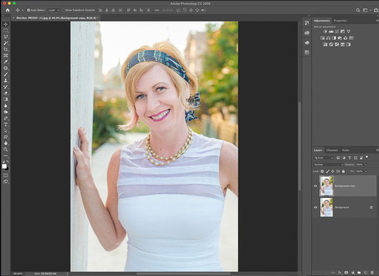Go to the Home screen icon
The height and width of the screenshot is (276, 379).
pyautogui.click(x=8, y=10)
